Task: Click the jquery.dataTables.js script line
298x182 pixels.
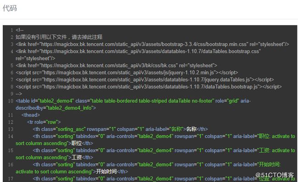Action: 145,80
